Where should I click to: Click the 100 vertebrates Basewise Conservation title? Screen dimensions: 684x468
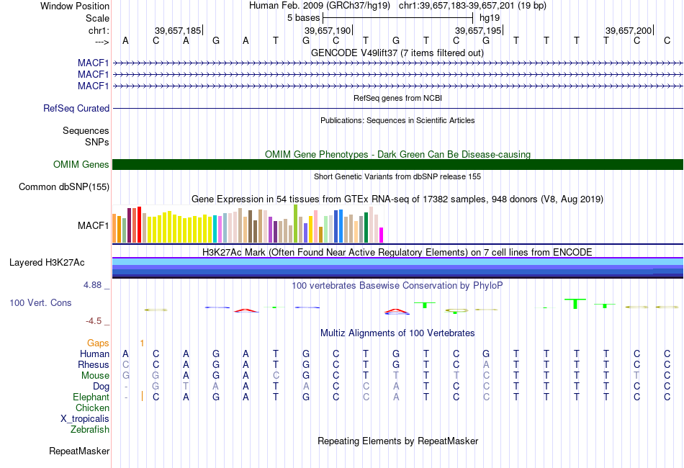tap(397, 286)
